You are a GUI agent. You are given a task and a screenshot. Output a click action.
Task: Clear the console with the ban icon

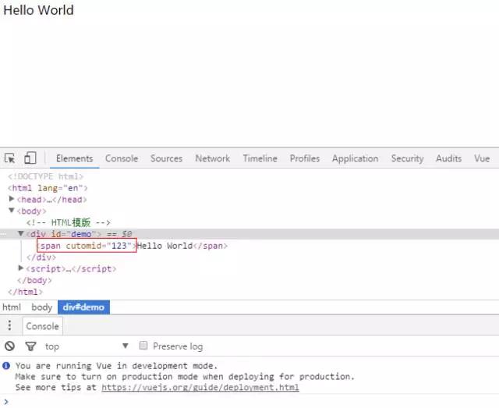[x=9, y=346]
